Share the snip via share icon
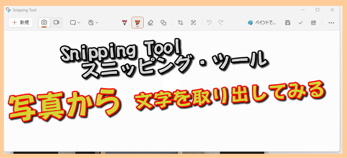Viewport: 347px width, 158px height. [314, 23]
